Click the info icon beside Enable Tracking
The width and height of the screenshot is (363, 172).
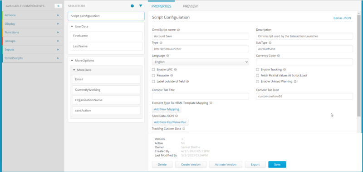[285, 70]
